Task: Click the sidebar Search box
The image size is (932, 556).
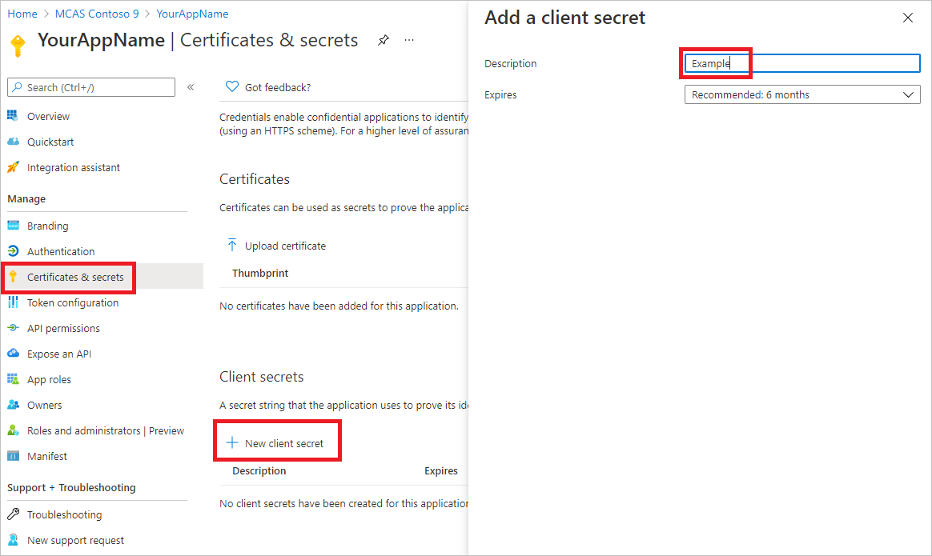Action: tap(91, 87)
